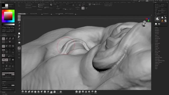
Task: Select the Draw mode icon in Transform palette
Action: click(x=3, y=39)
